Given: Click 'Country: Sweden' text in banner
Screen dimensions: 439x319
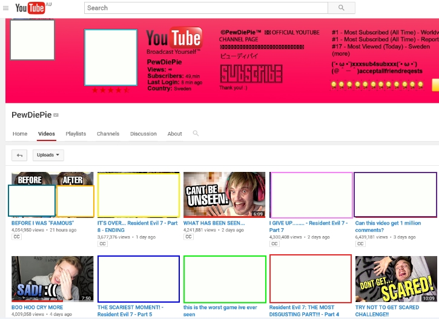Looking at the screenshot, I should tap(169, 88).
